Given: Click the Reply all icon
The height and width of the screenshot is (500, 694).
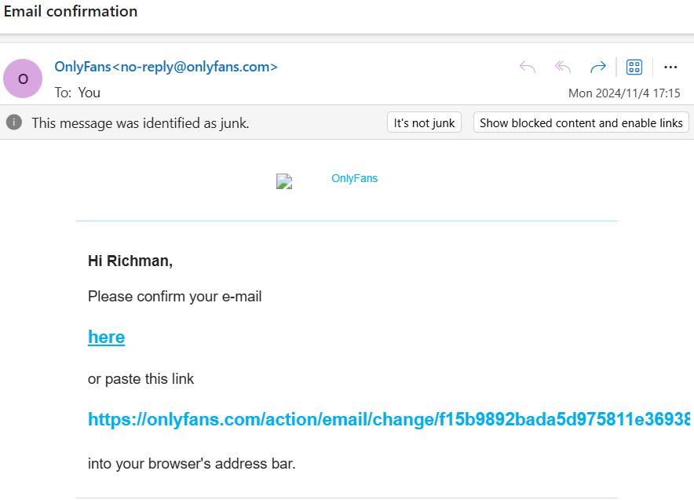Looking at the screenshot, I should tap(563, 67).
